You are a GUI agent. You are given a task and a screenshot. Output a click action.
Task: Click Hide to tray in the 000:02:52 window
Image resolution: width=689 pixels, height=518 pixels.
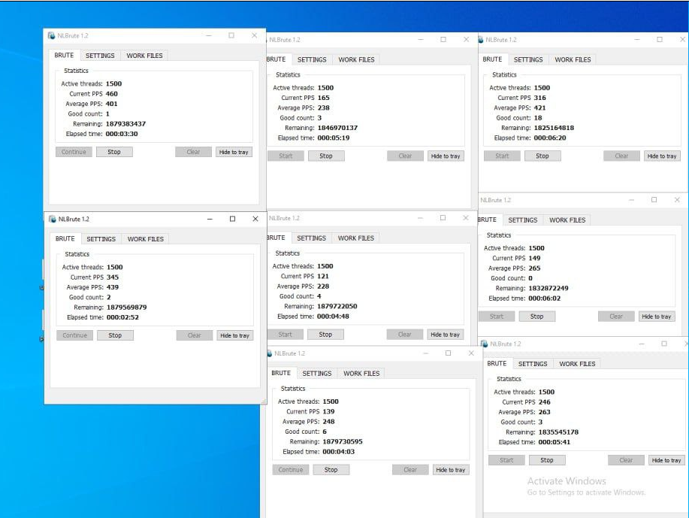(x=234, y=335)
